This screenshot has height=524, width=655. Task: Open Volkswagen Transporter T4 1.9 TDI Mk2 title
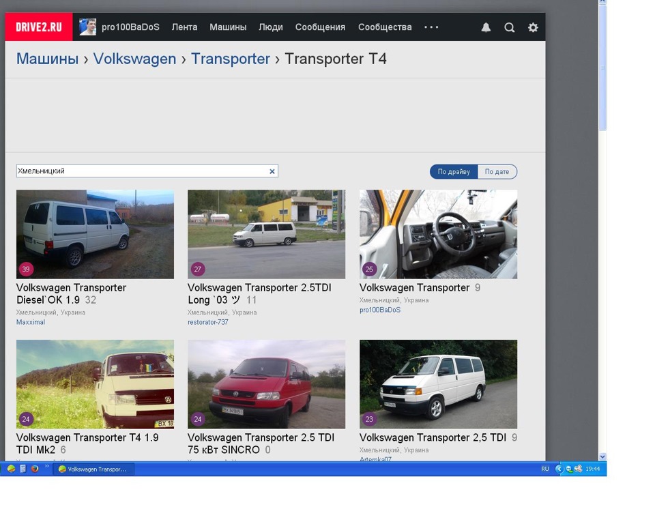click(87, 443)
